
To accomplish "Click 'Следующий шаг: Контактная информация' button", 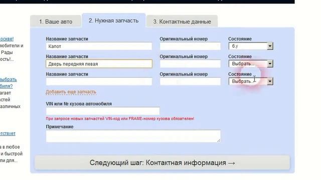I will pyautogui.click(x=162, y=162).
